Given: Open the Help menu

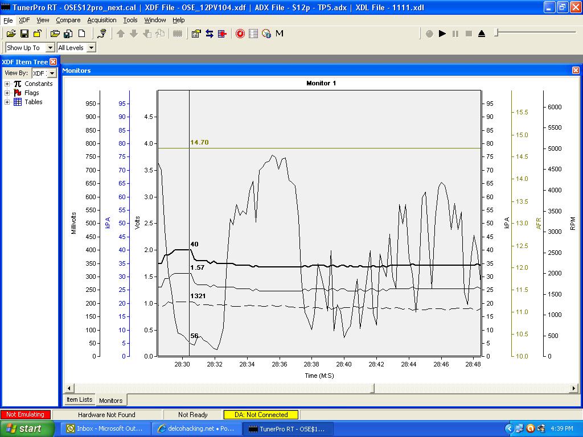Looking at the screenshot, I should [x=178, y=20].
